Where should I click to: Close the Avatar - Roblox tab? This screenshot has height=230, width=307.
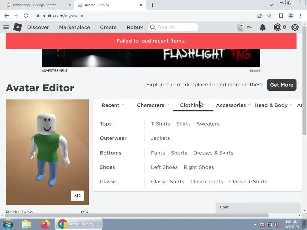coord(141,5)
